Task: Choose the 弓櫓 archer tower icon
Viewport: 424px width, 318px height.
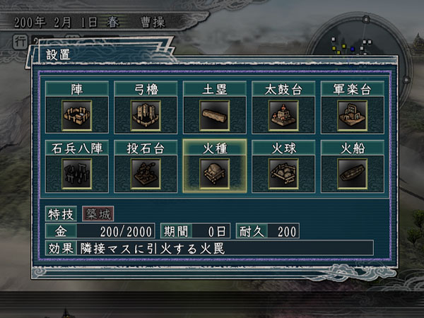Action: 146,115
